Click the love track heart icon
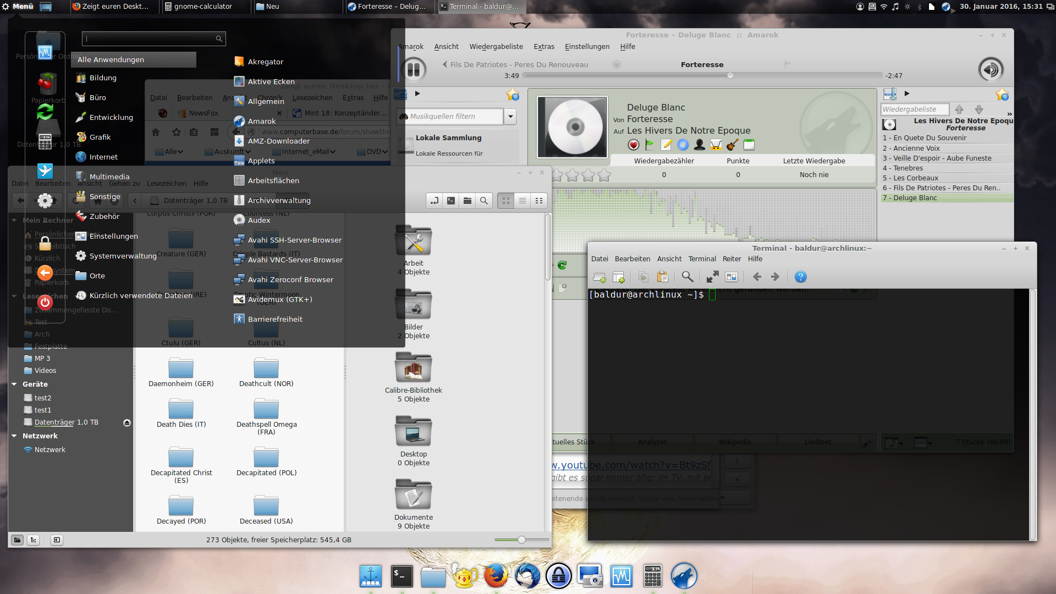Screen dimensions: 1056x594 click(x=634, y=145)
